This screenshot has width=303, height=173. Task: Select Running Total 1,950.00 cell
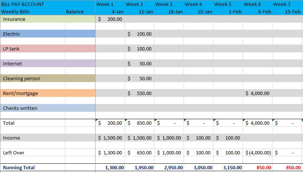point(140,167)
